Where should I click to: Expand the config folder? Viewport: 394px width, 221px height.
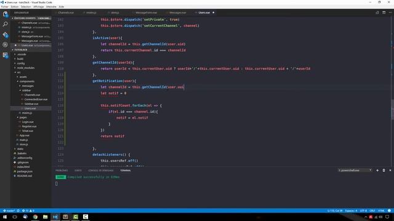(20, 63)
